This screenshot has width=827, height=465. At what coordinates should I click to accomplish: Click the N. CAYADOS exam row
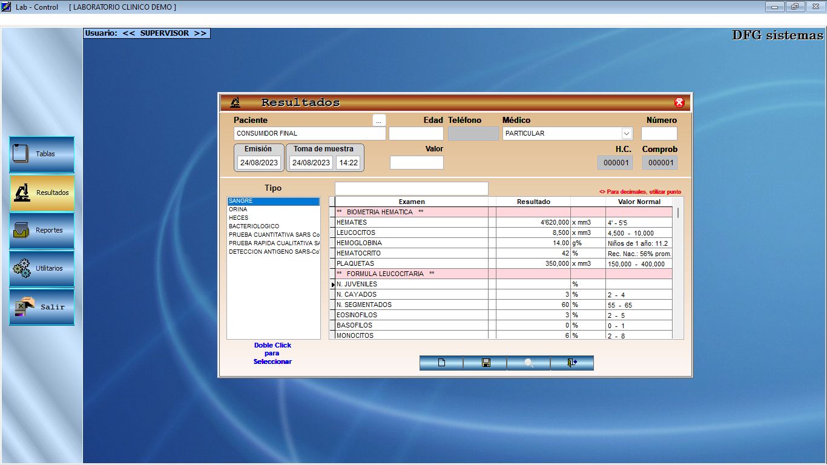tap(412, 295)
